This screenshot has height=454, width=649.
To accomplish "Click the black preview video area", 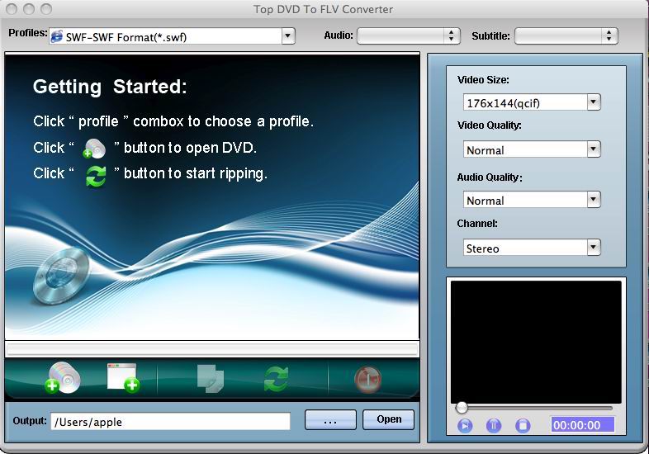I will click(x=536, y=342).
